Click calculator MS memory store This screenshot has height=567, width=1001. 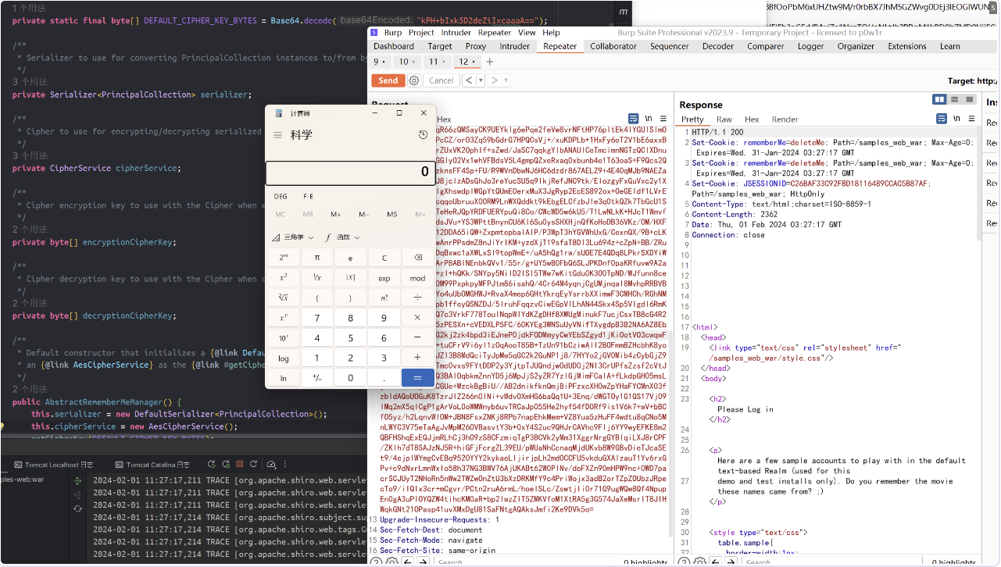pos(392,214)
